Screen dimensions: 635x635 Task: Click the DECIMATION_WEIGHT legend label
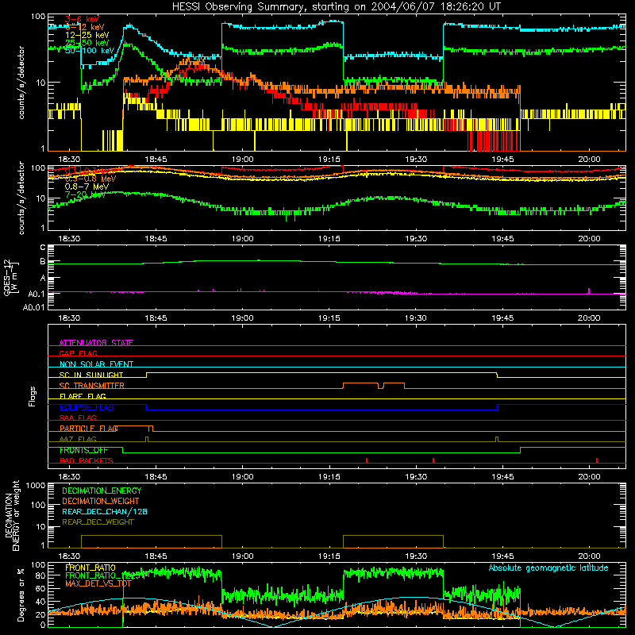(101, 501)
